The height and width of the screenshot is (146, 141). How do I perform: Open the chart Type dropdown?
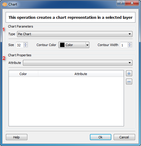click(75, 34)
